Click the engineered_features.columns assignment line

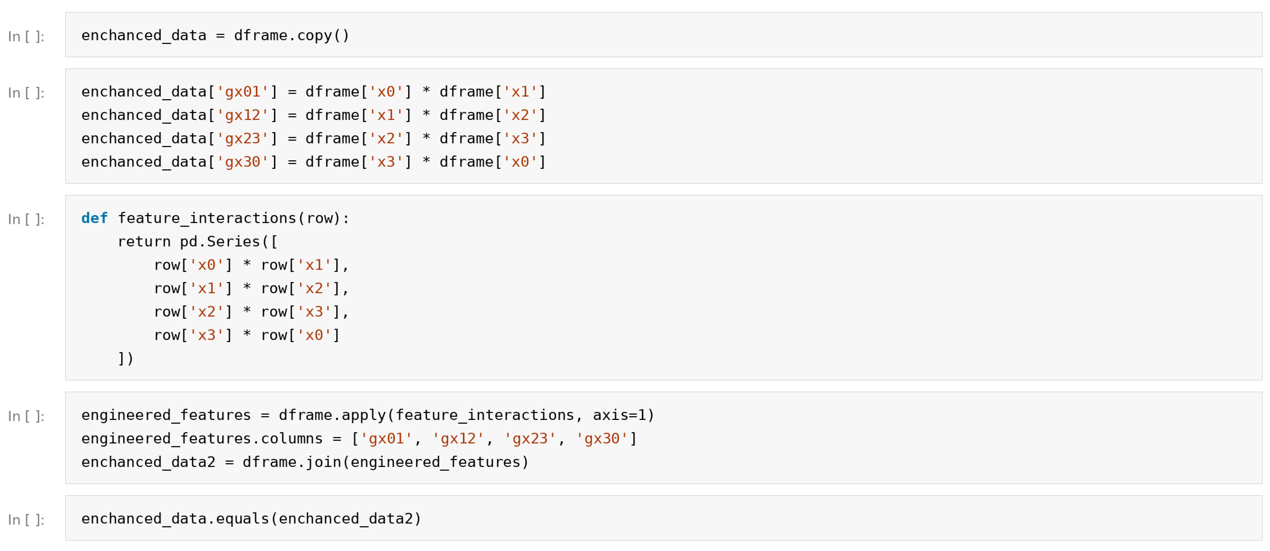coord(359,439)
